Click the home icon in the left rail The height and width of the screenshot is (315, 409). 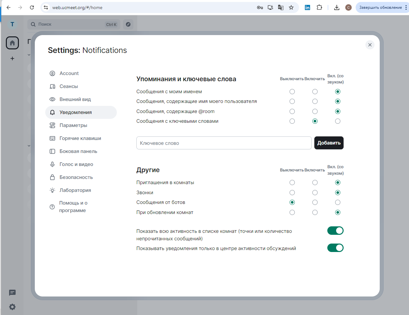click(x=12, y=43)
